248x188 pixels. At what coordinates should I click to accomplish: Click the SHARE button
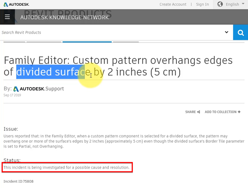point(192,112)
